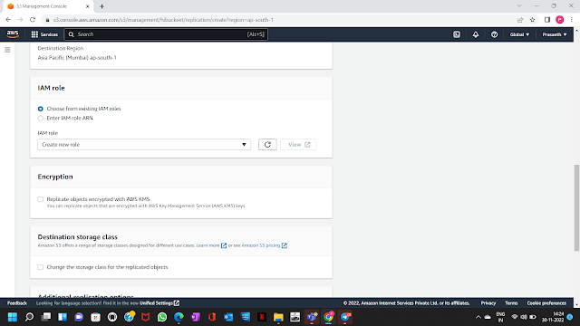Go back to the previous page
The width and height of the screenshot is (580, 326).
coord(8,20)
